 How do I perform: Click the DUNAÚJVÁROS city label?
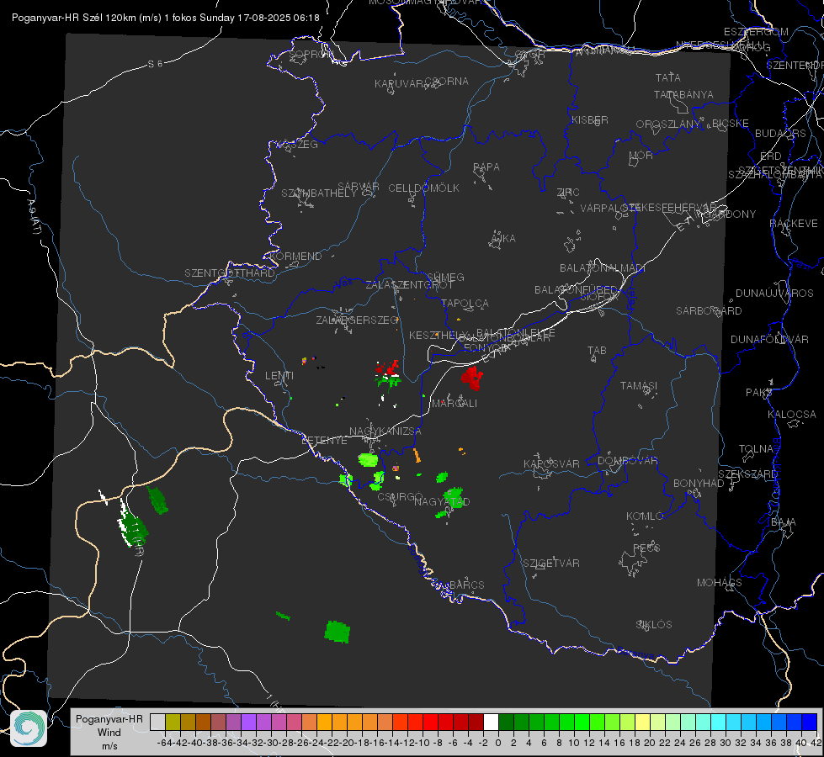point(774,294)
